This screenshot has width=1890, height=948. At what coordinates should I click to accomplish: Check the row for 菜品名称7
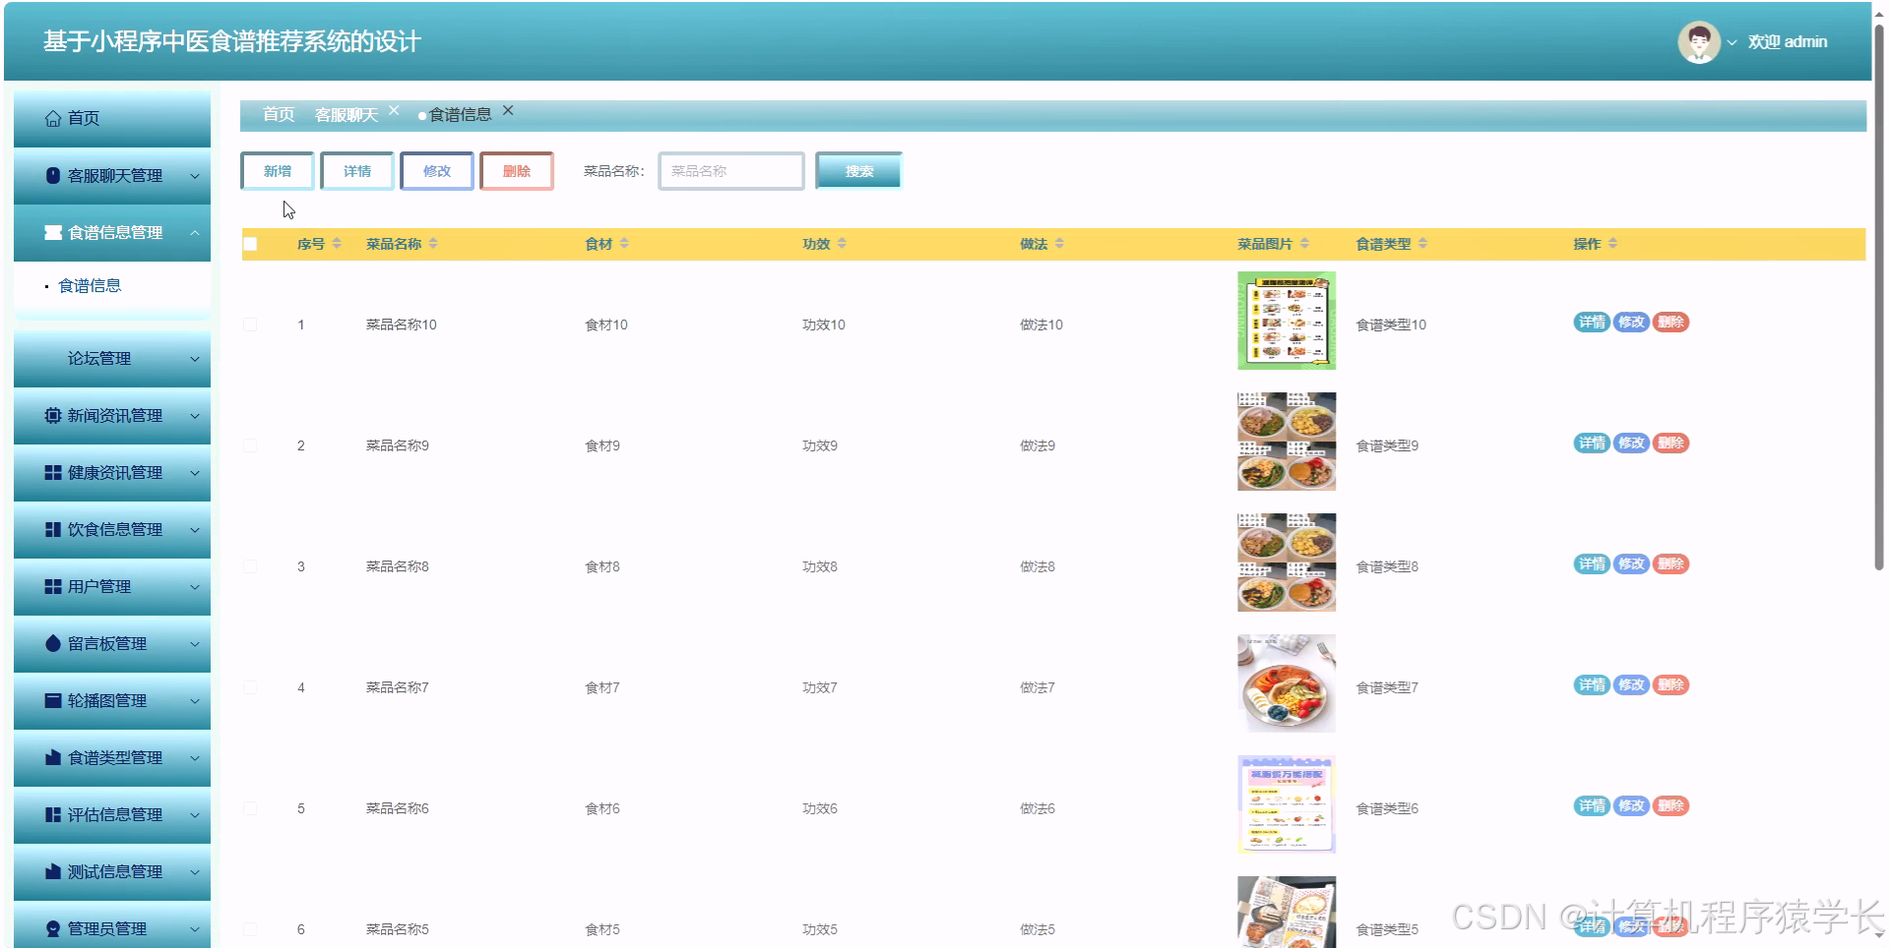point(250,687)
